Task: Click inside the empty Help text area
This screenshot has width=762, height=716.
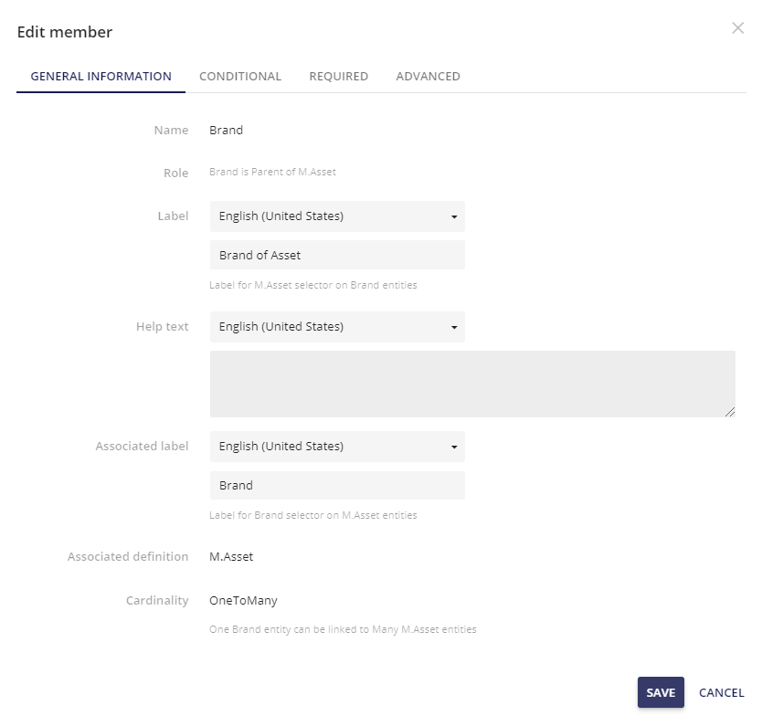Action: tap(471, 382)
